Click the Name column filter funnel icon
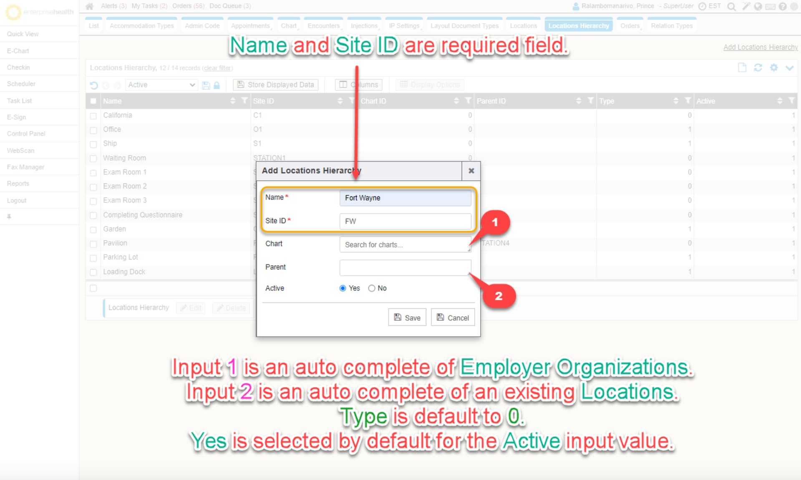Image resolution: width=801 pixels, height=480 pixels. click(244, 101)
